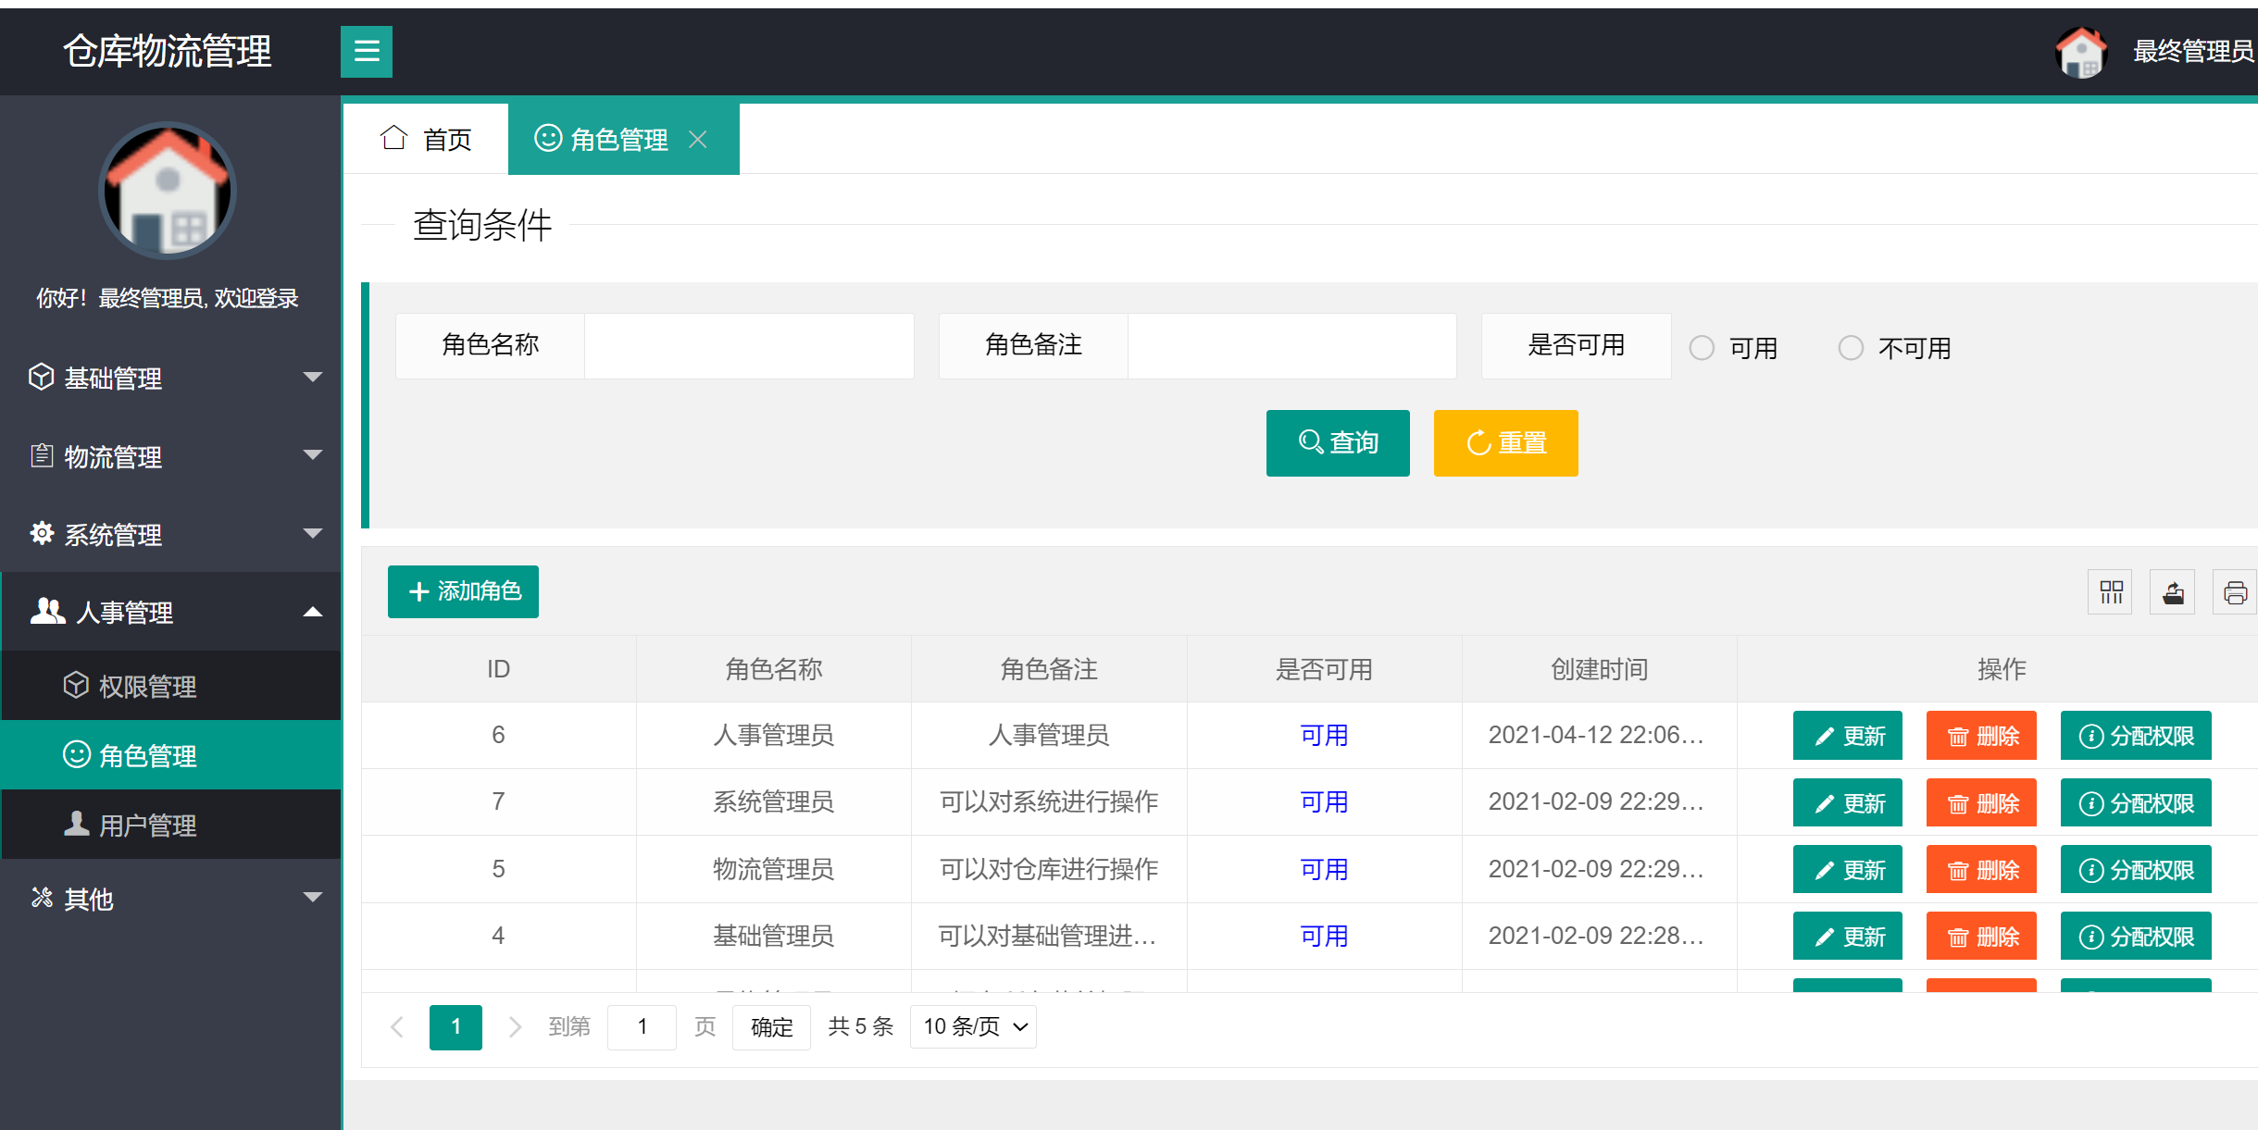Click the go-to page number field

coord(642,1026)
